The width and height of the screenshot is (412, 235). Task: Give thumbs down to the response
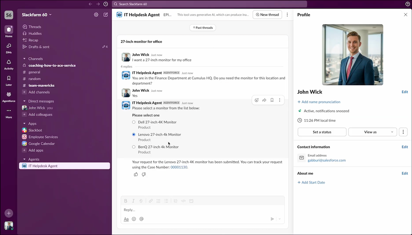(x=144, y=175)
